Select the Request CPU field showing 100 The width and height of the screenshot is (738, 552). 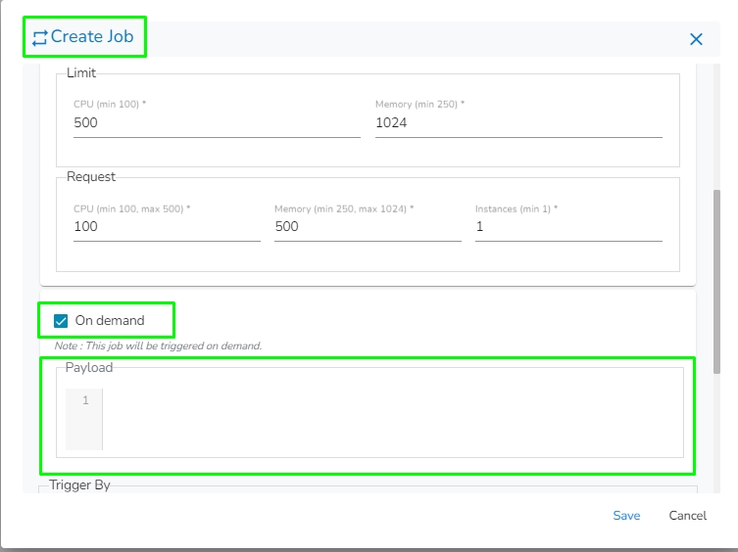coord(166,226)
